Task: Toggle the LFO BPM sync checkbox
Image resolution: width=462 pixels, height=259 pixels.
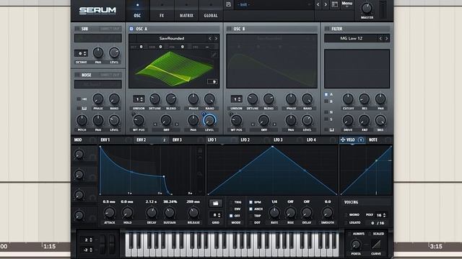Action: 250,202
